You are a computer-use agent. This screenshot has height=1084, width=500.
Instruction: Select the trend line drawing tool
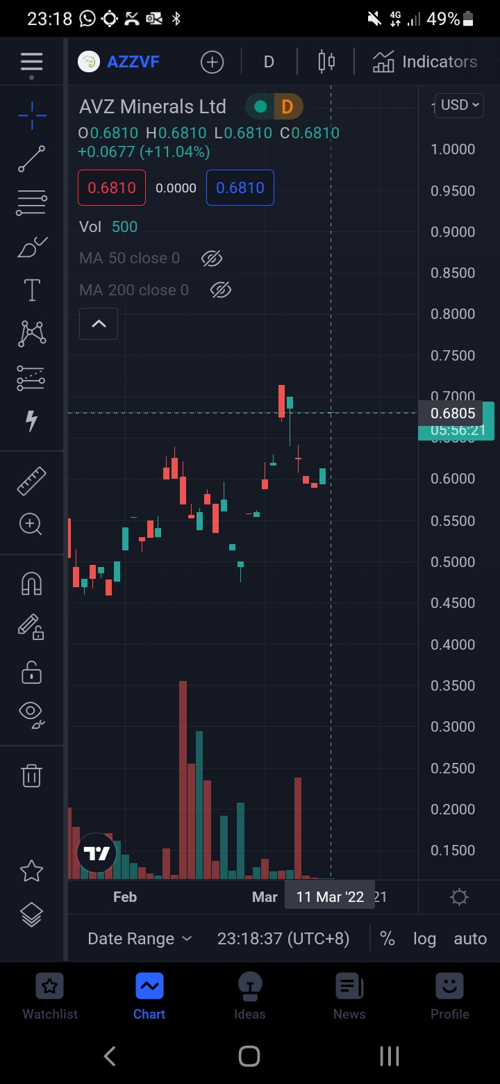(x=32, y=159)
